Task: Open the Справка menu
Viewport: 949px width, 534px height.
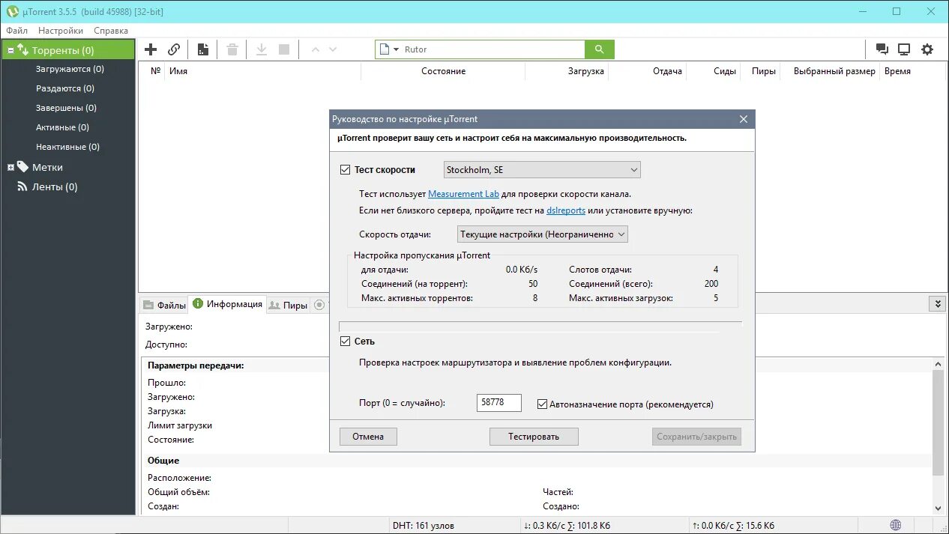Action: click(x=111, y=31)
